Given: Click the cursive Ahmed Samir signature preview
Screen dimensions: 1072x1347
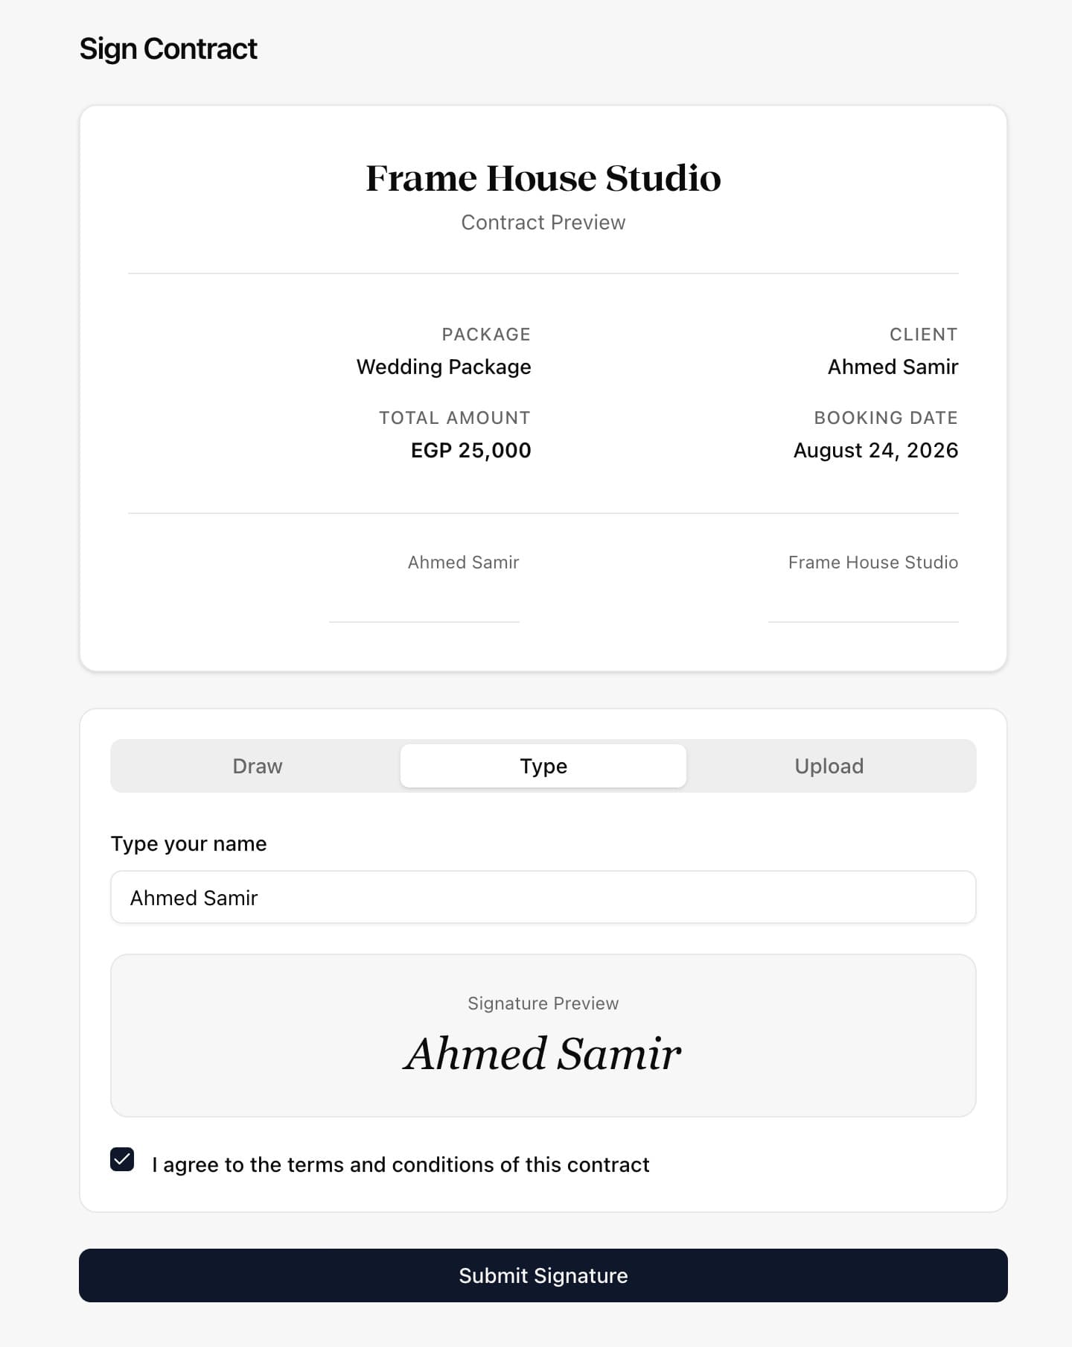Looking at the screenshot, I should (x=543, y=1053).
